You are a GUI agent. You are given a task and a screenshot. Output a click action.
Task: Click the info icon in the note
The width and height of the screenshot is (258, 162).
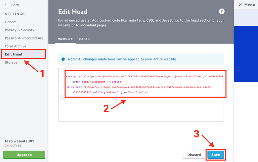point(63,59)
